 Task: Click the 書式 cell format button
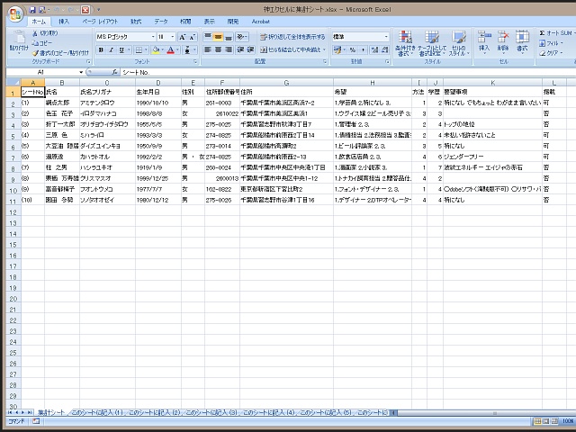click(x=522, y=42)
